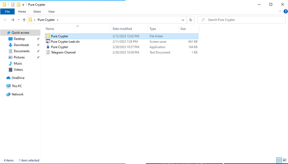Go up one folder level
The image size is (288, 164).
24,20
